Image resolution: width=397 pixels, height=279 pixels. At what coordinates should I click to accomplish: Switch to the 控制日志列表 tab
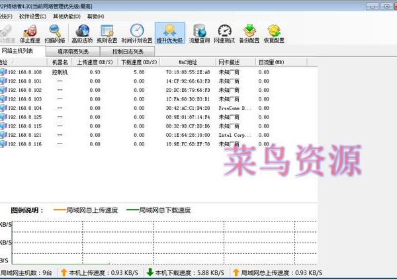coord(128,51)
